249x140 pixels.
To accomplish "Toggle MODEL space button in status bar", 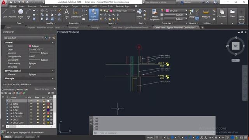I will (x=150, y=138).
